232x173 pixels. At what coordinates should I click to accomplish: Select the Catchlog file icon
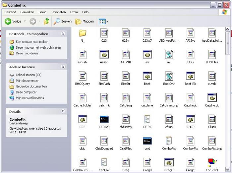pos(126,98)
